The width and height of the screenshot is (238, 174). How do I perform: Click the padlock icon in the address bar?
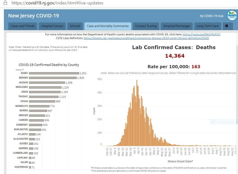coord(5,3)
